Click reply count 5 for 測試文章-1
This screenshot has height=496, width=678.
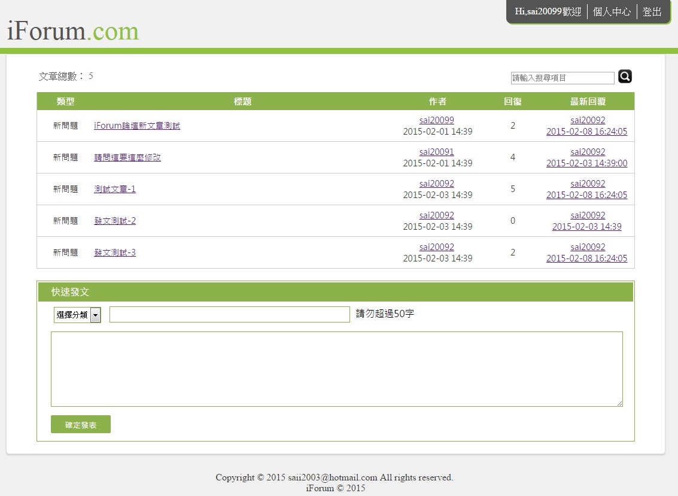pyautogui.click(x=513, y=188)
